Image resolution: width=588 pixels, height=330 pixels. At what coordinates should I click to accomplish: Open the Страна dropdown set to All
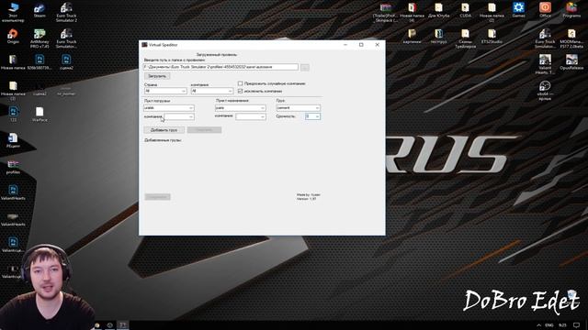(x=165, y=91)
